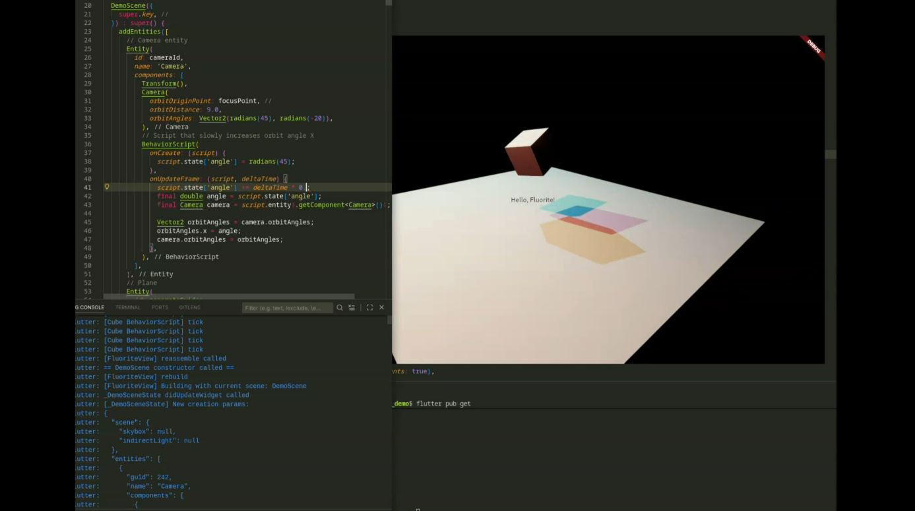This screenshot has width=915, height=511.
Task: Click line number 41 in the gutter
Action: [x=88, y=187]
